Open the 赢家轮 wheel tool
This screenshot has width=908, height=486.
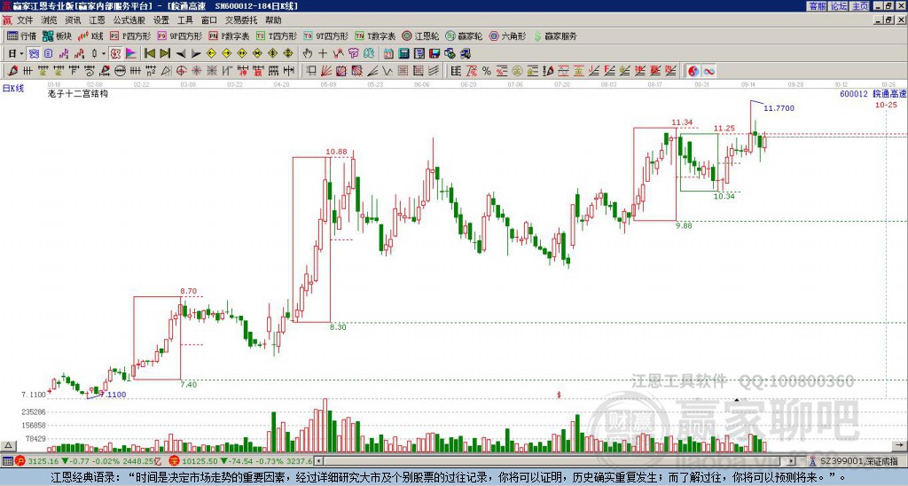tap(464, 35)
